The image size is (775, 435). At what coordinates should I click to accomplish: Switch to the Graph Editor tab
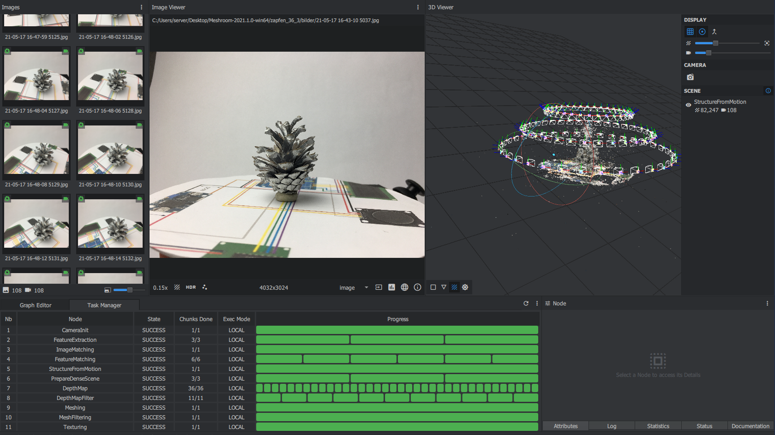(x=36, y=305)
